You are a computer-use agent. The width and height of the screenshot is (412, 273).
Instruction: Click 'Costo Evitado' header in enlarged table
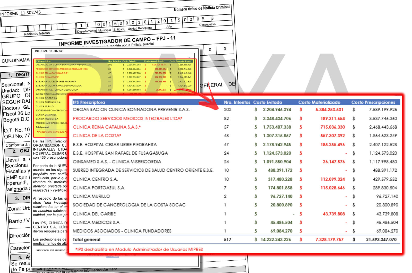pyautogui.click(x=268, y=102)
